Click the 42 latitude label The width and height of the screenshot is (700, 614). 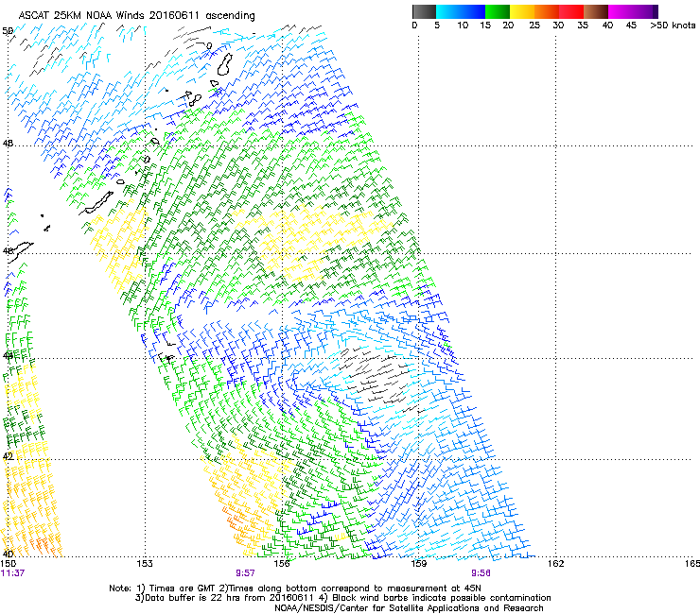click(x=8, y=456)
